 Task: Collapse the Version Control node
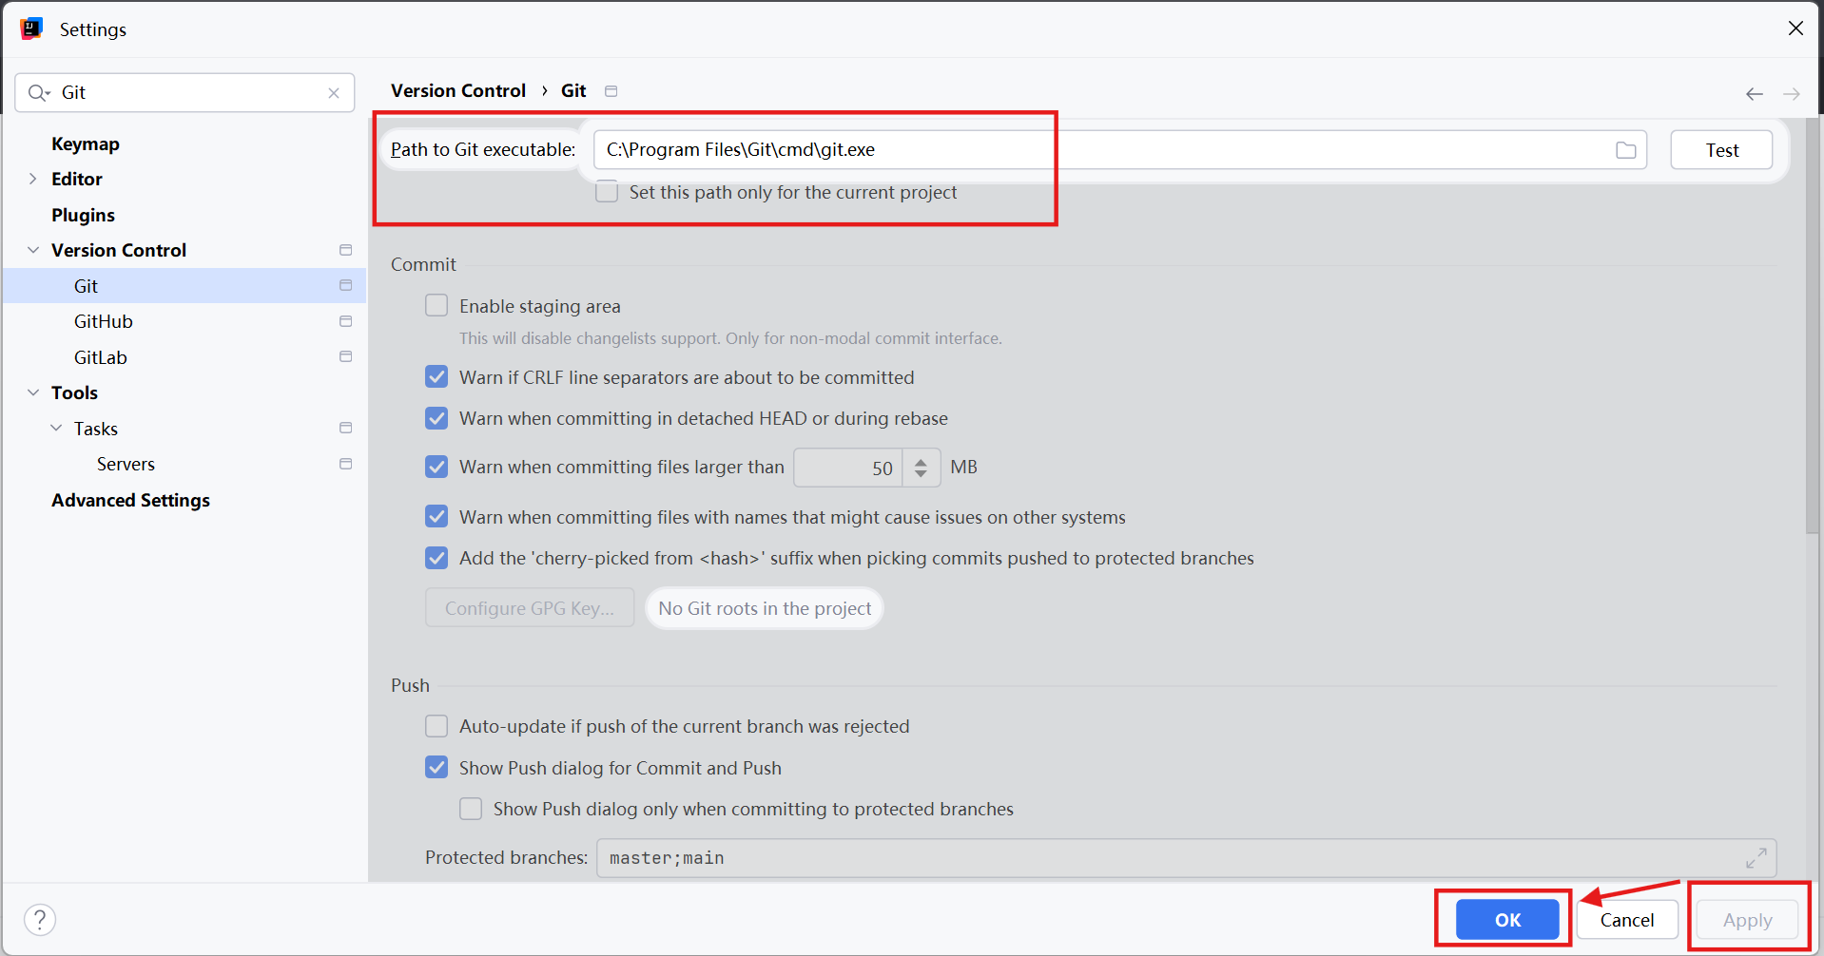33,250
